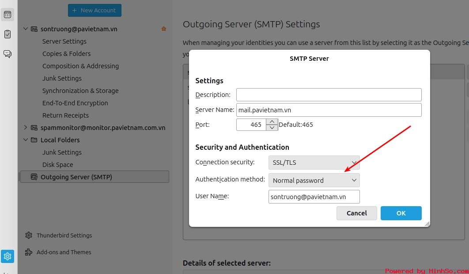Click the Add-ons and Themes puzzle icon

(29, 252)
